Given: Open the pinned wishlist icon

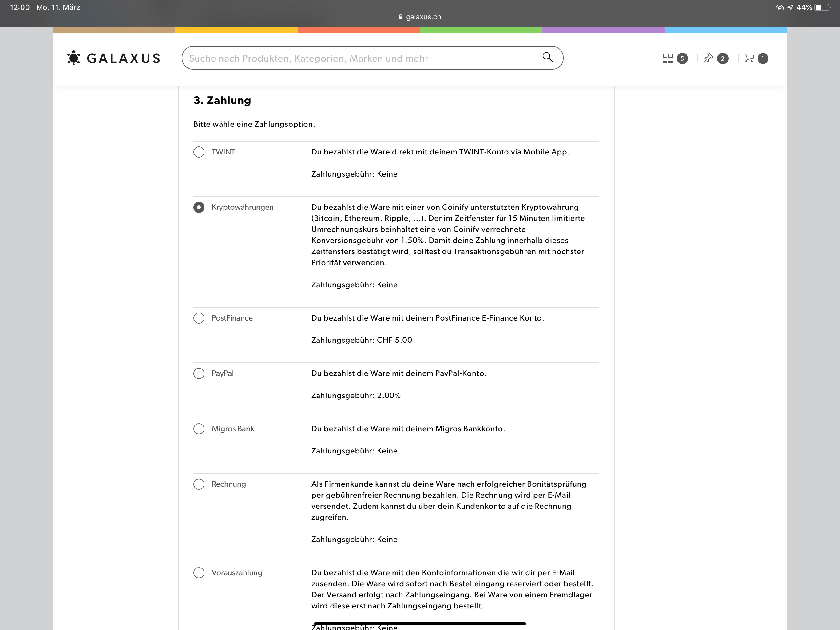Looking at the screenshot, I should 708,58.
